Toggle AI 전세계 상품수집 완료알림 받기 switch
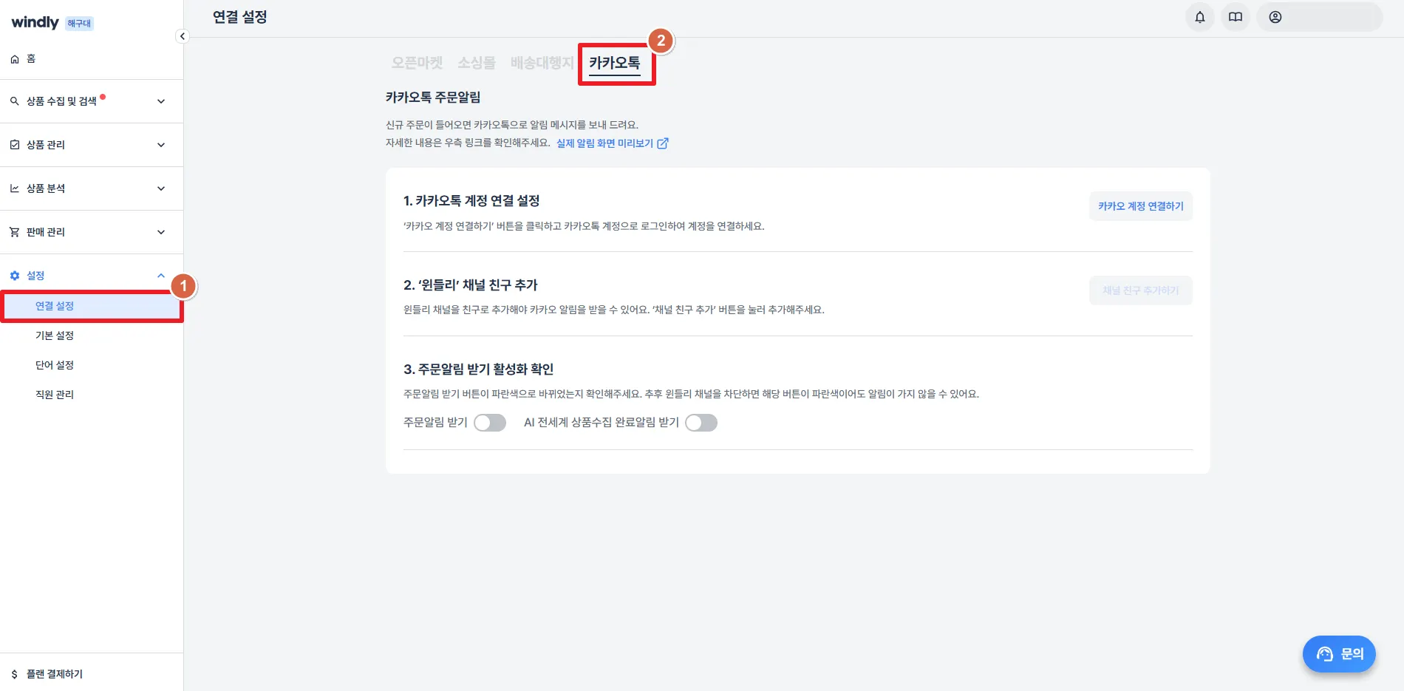The width and height of the screenshot is (1404, 691). point(701,423)
